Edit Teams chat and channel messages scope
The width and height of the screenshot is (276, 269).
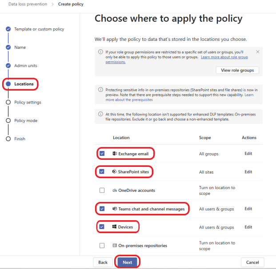coord(248,209)
